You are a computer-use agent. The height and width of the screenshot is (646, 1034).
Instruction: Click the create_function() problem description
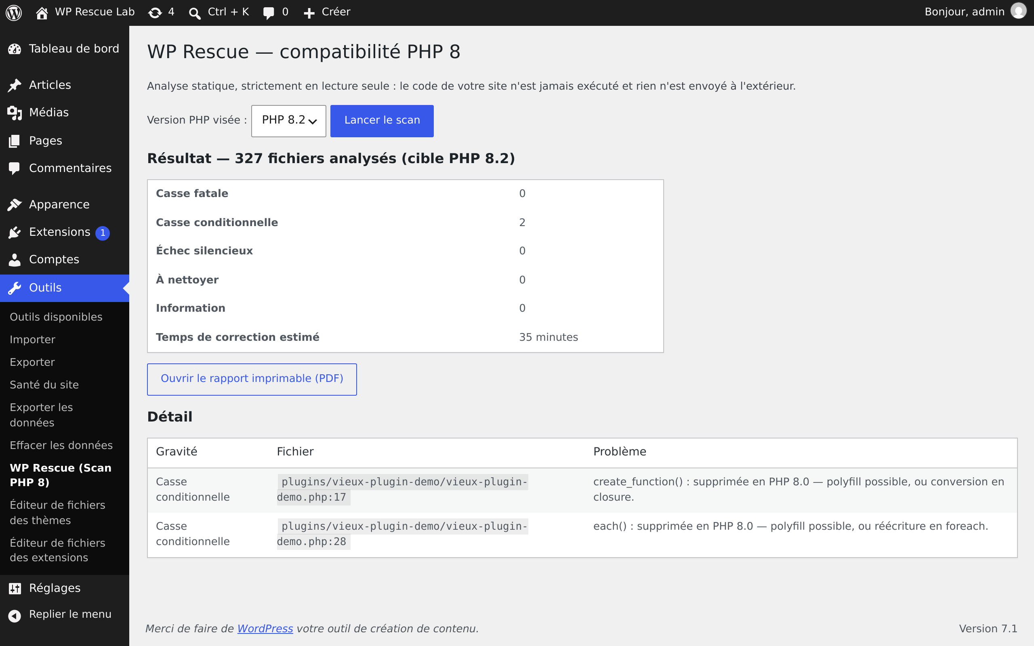pyautogui.click(x=799, y=490)
